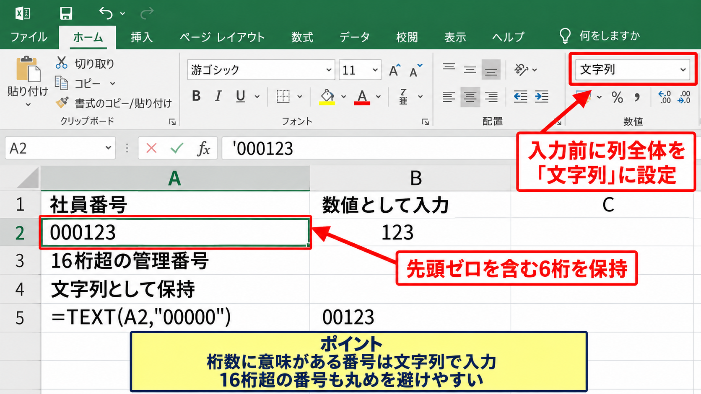Toggle bottom vertical alignment

[x=491, y=70]
